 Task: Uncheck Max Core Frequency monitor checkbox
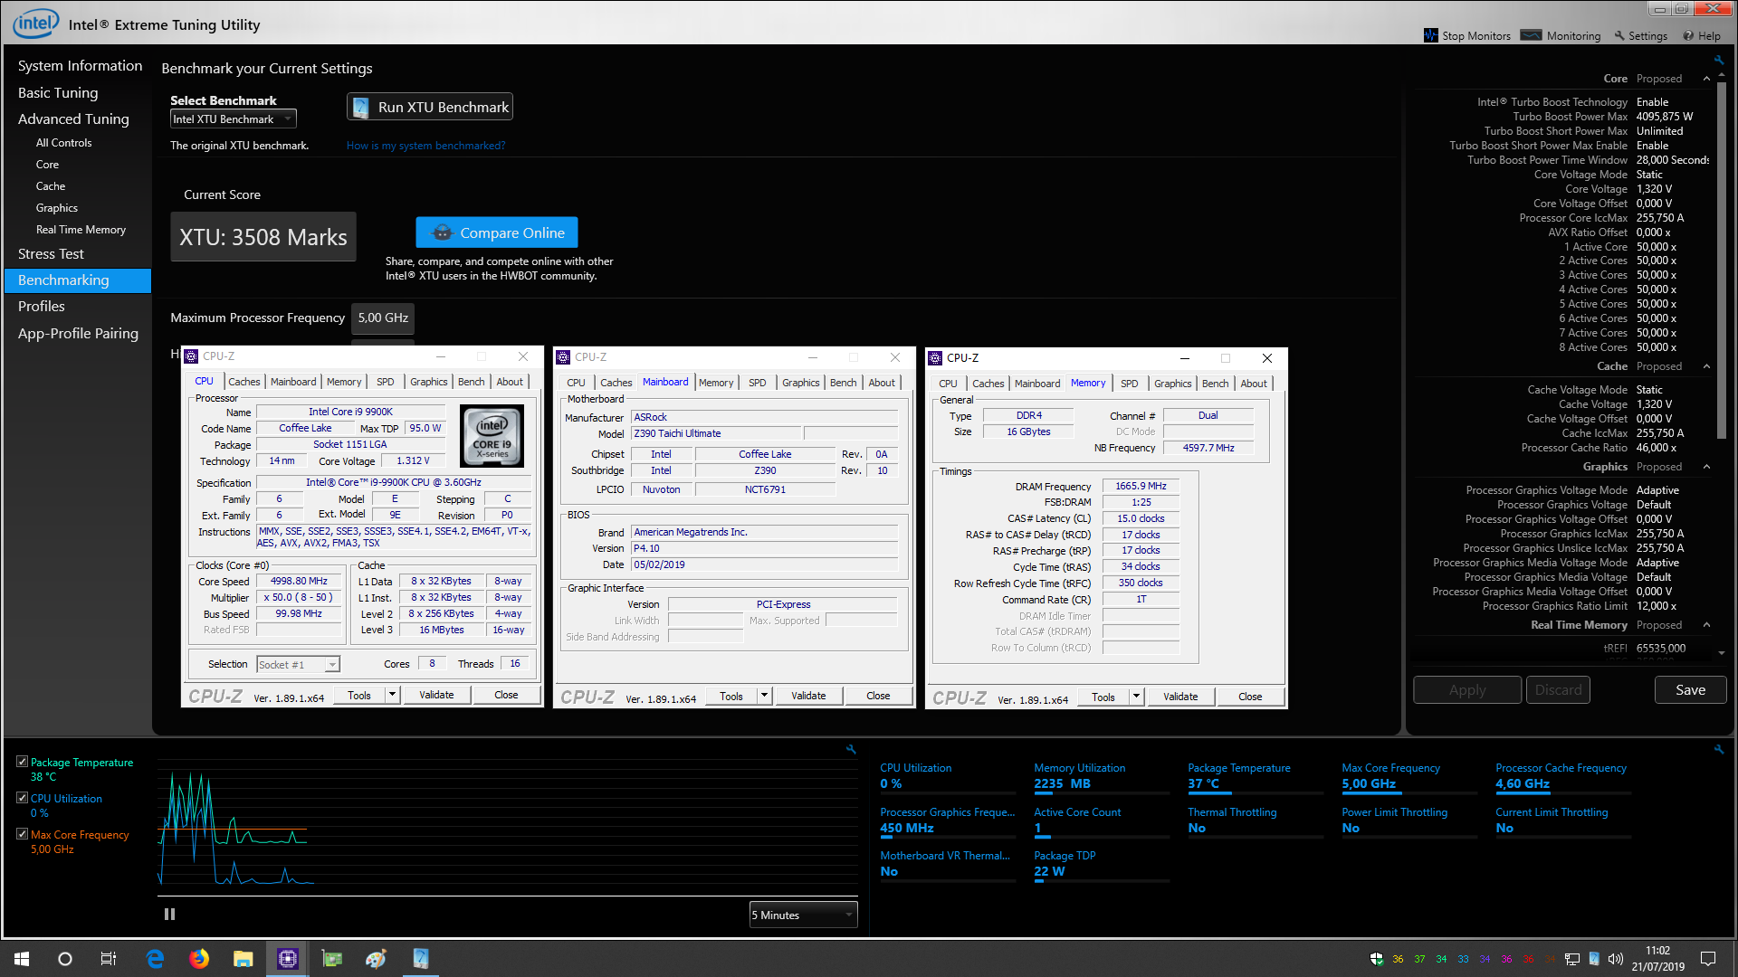click(x=23, y=834)
